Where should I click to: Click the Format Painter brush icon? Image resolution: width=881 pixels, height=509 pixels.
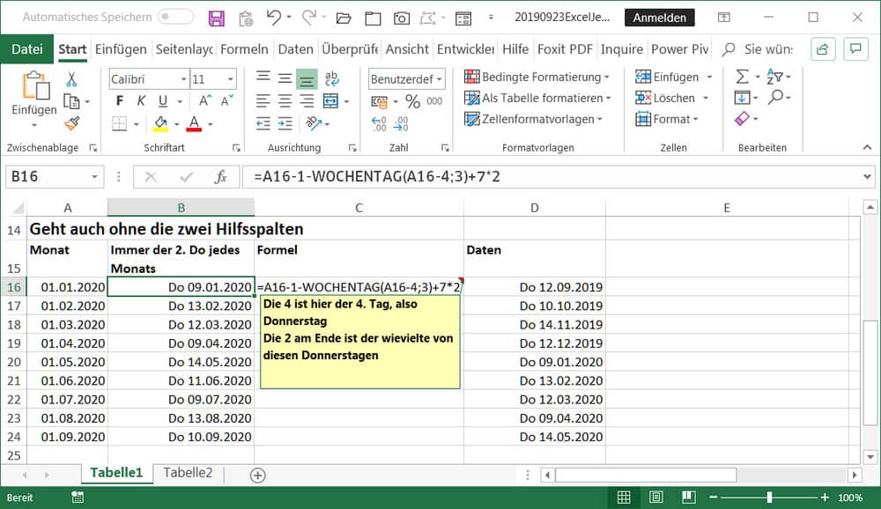point(72,124)
